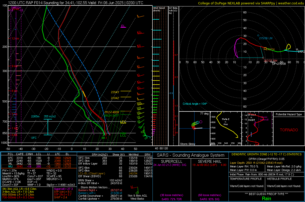
Task: Click the "215/36 LM" hodograph label
Action: [265, 38]
